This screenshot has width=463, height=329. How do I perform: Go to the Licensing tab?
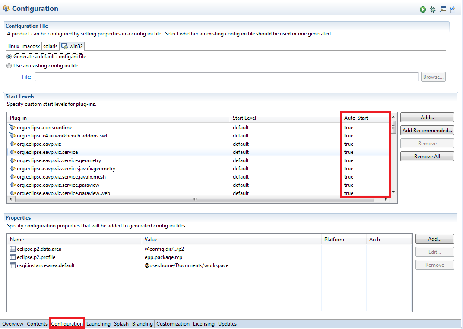pos(204,324)
